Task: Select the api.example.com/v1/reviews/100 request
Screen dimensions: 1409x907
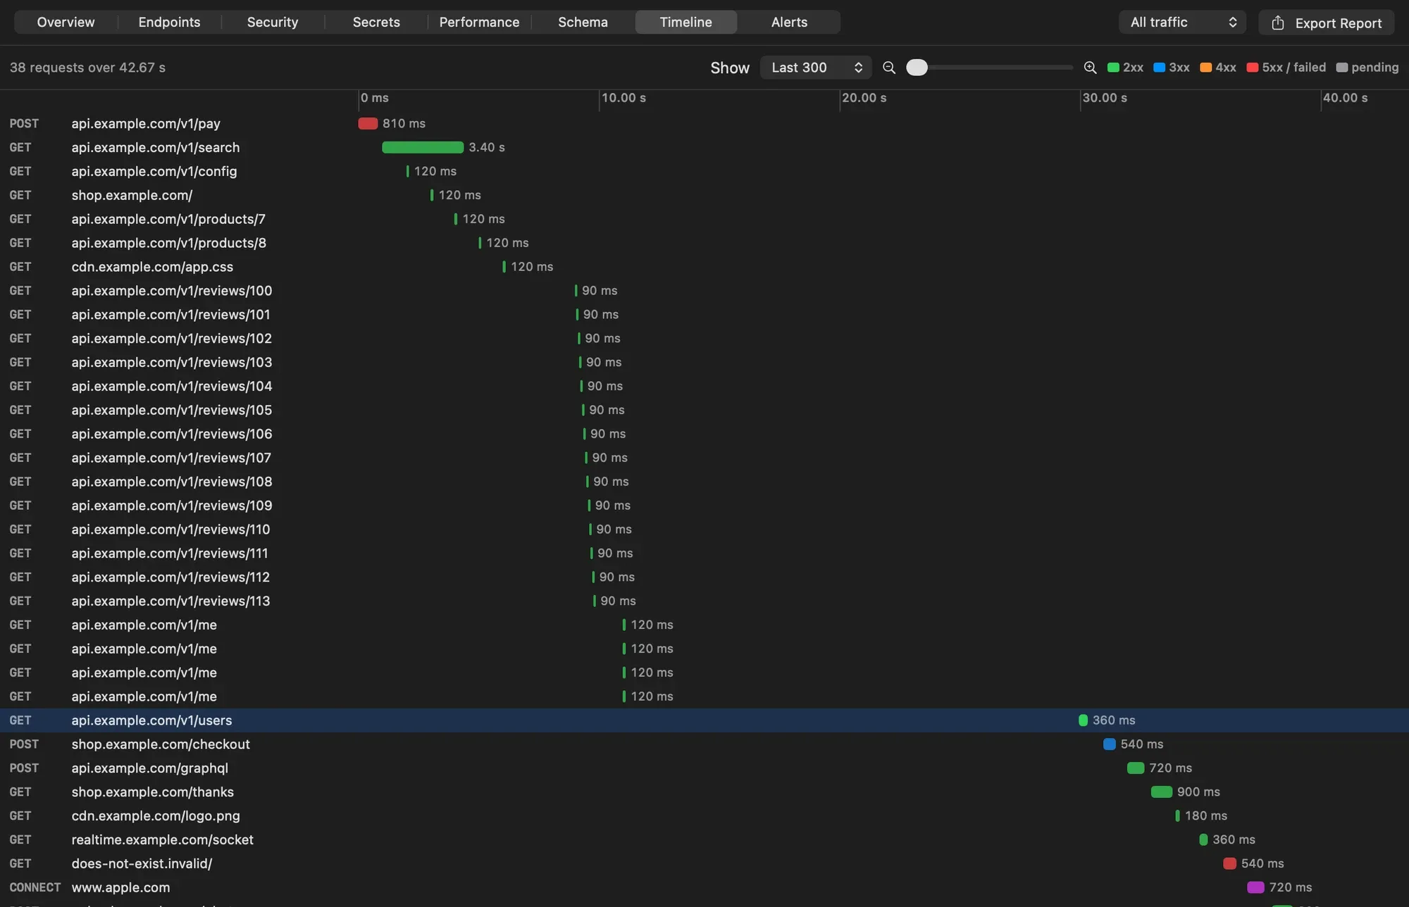Action: 704,291
